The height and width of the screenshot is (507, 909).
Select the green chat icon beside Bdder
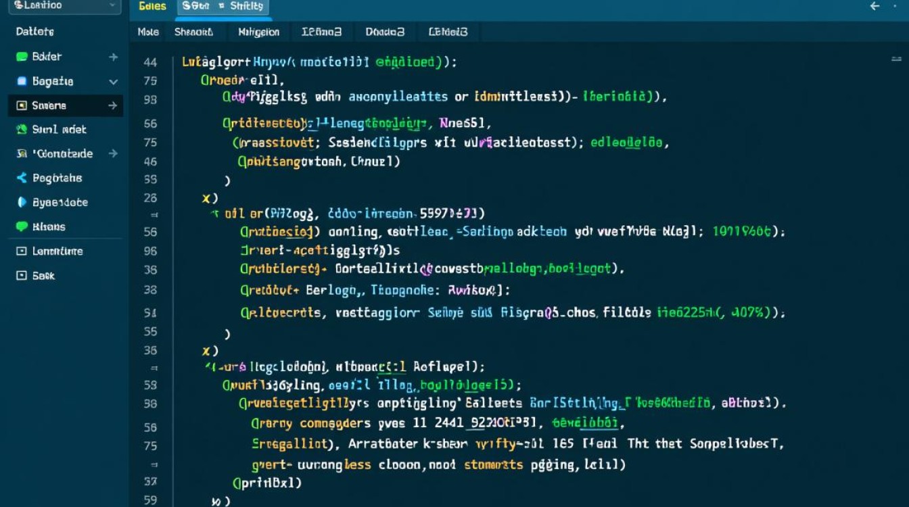pos(21,56)
